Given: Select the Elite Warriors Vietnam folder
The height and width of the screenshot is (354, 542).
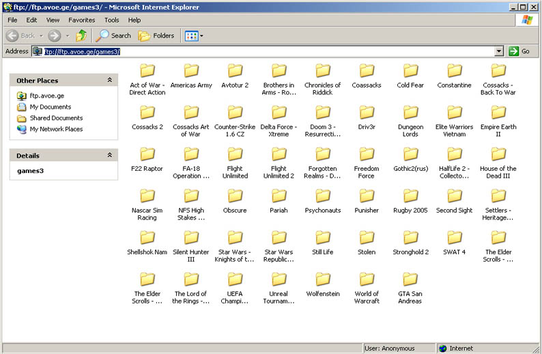Looking at the screenshot, I should (454, 121).
